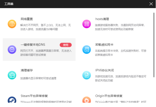Click the DNS repair description text

(46, 53)
